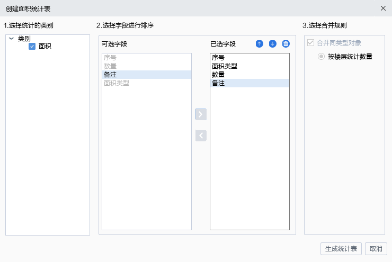392x262 pixels.
Task: Collapse the 类别 tree node
Action: click(11, 39)
